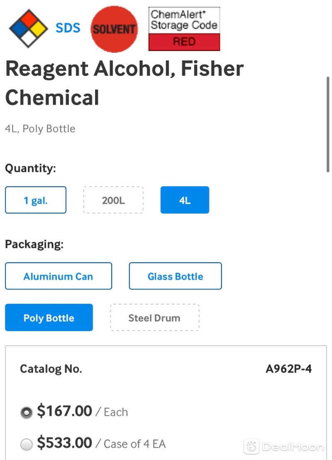Click the Reagent Alcohol product title
This screenshot has width=332, height=460.
click(124, 83)
